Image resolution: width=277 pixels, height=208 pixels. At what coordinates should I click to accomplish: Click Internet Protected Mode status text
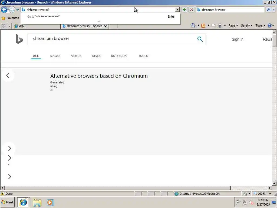point(199,194)
